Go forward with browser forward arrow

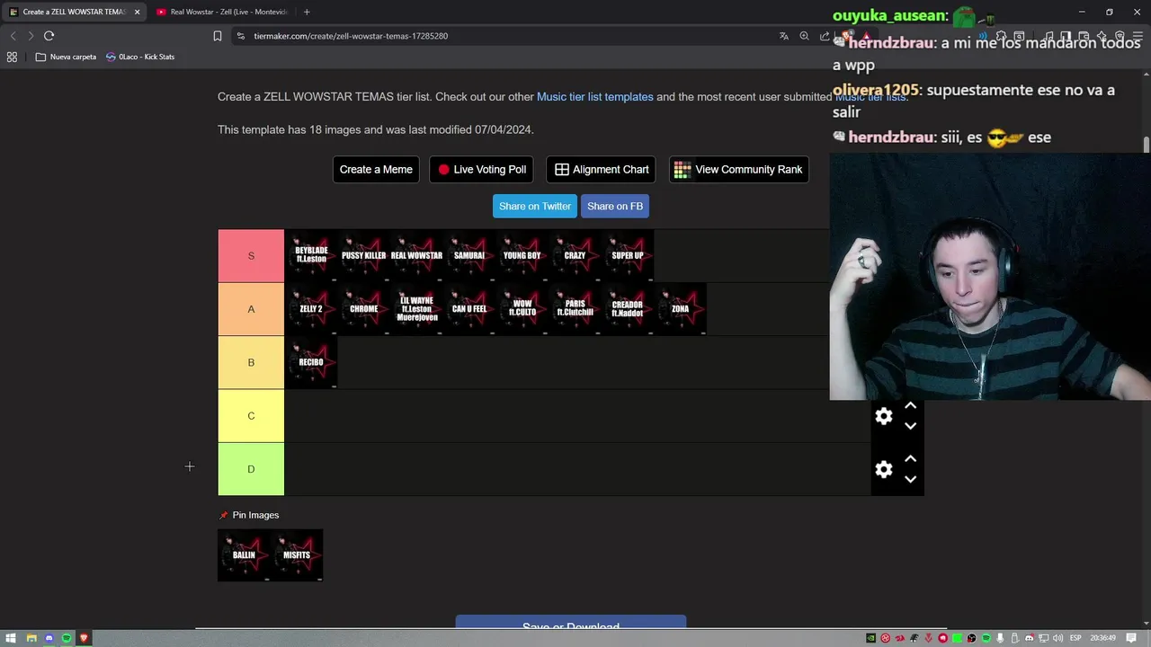click(x=30, y=36)
